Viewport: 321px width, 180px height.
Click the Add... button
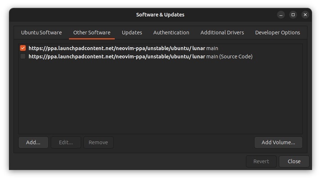[x=33, y=142]
